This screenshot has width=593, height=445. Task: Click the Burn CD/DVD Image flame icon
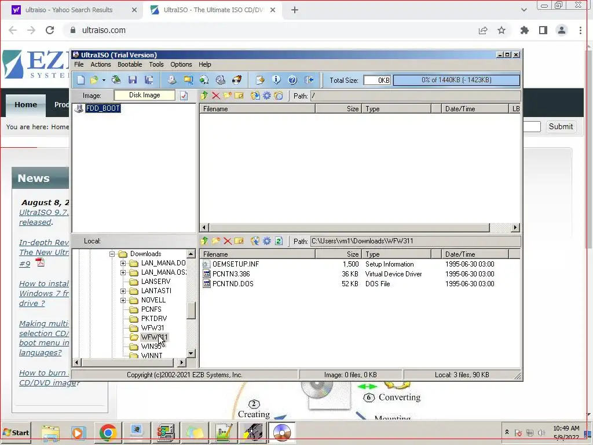tap(237, 80)
